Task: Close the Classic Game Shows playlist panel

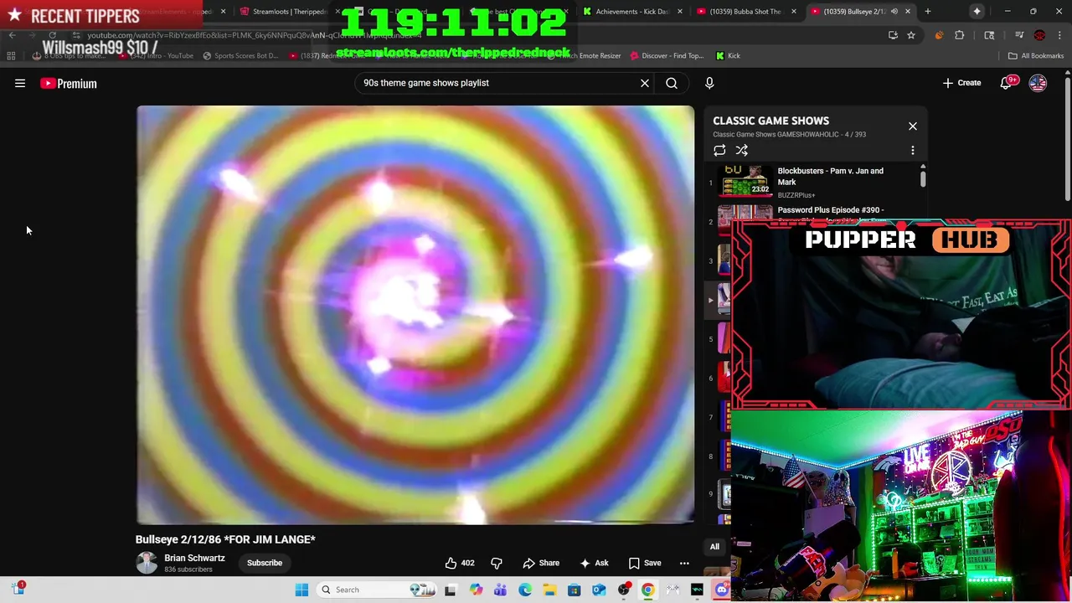Action: [x=913, y=126]
